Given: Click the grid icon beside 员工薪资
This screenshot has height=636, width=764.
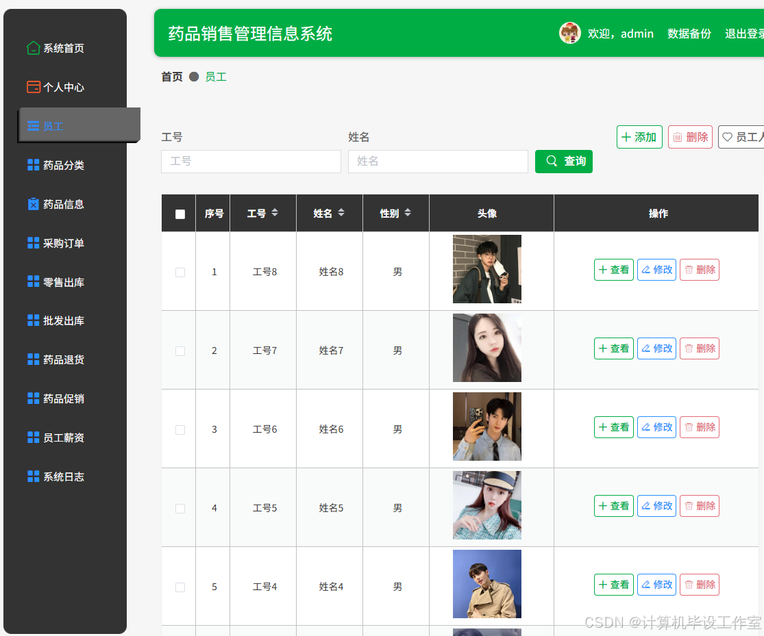Looking at the screenshot, I should 33,437.
